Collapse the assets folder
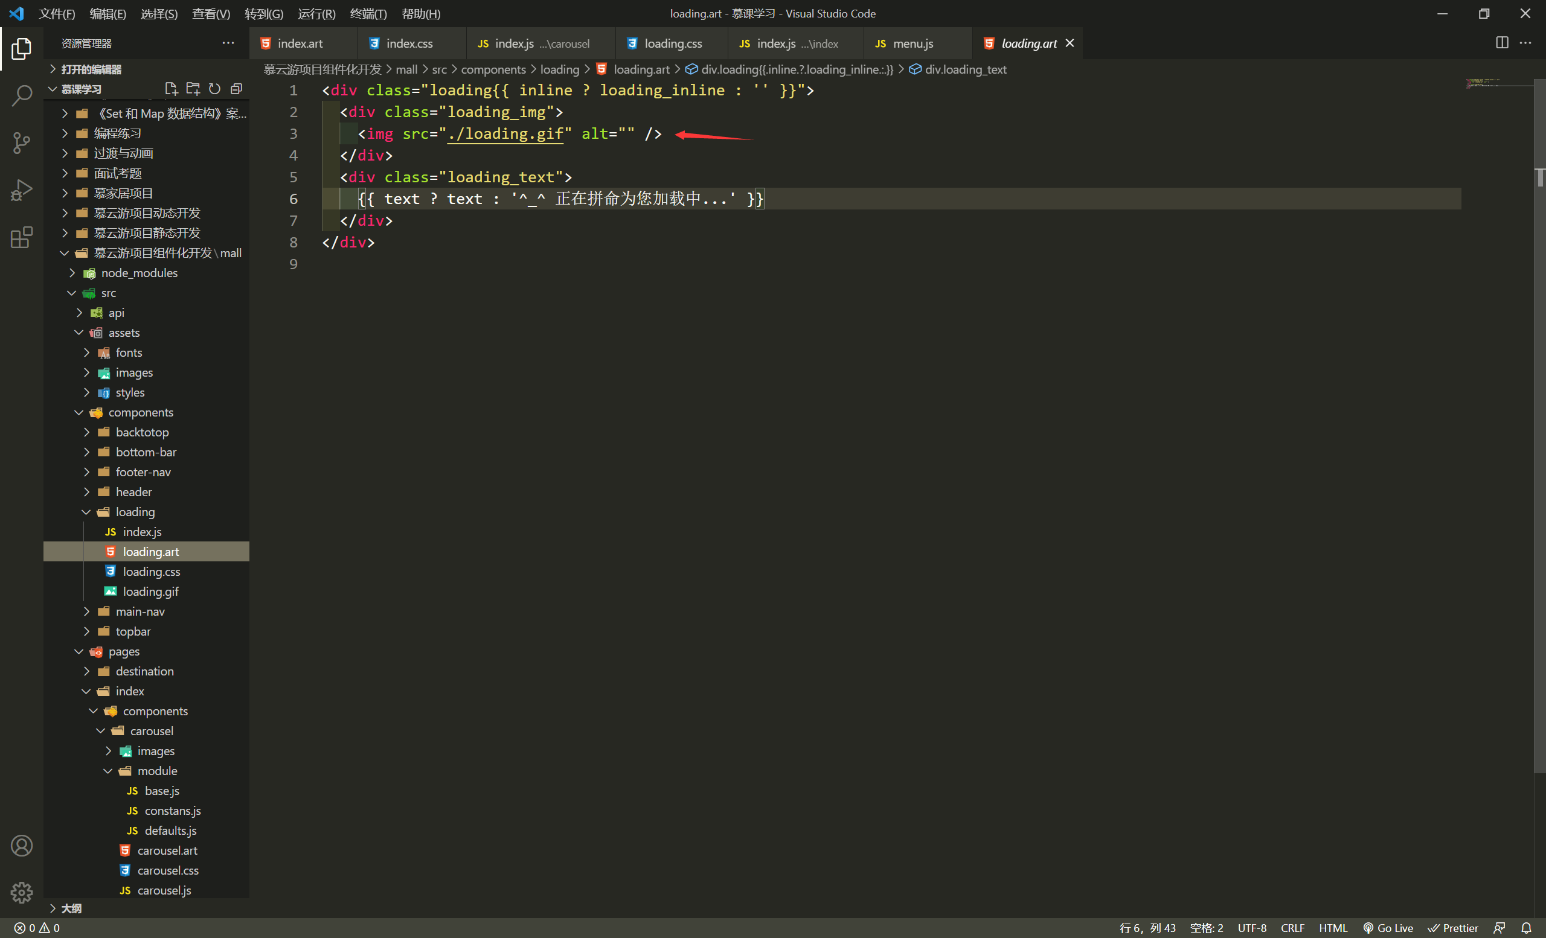The image size is (1546, 938). (x=124, y=333)
